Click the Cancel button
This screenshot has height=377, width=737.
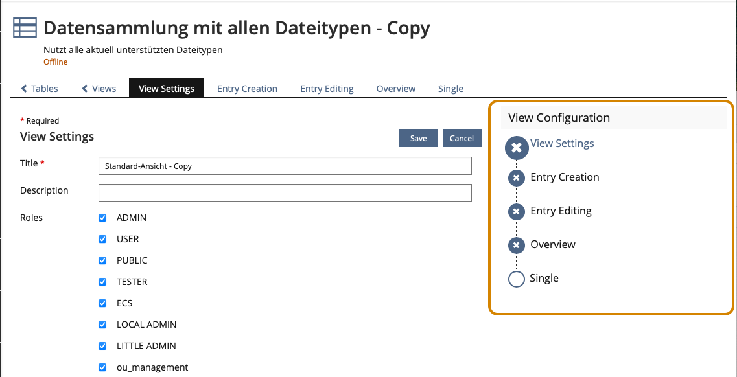[462, 138]
